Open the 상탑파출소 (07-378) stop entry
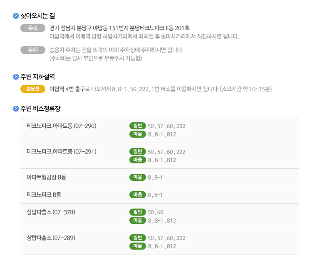This screenshot has width=312, height=255. pyautogui.click(x=51, y=212)
